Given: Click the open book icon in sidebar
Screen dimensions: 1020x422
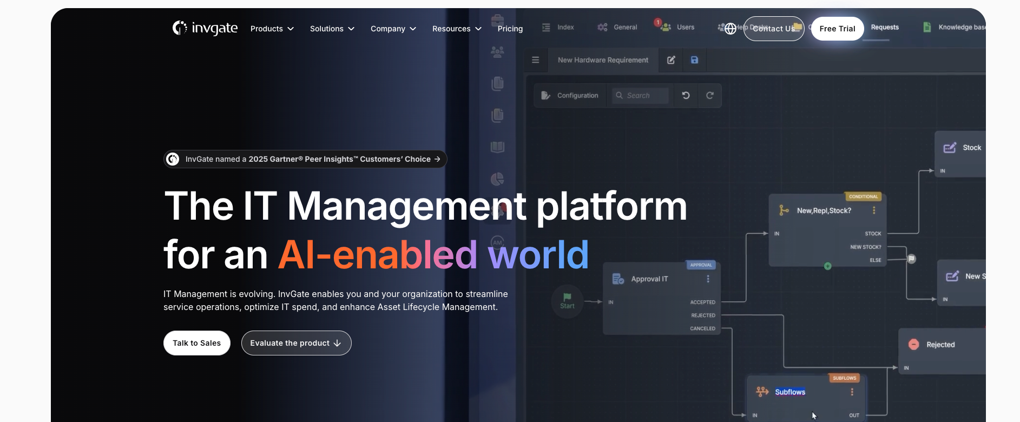Looking at the screenshot, I should click(x=497, y=147).
